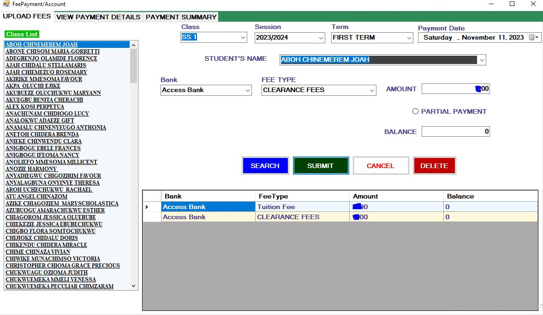Click the class list scroll down arrow
This screenshot has height=315, width=543.
134,286
